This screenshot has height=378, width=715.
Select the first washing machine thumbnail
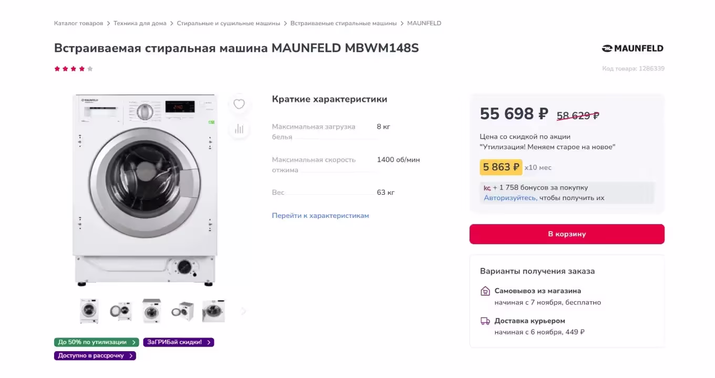pyautogui.click(x=89, y=311)
